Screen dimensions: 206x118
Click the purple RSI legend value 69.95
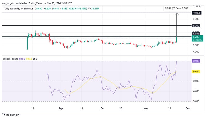(x=22, y=59)
